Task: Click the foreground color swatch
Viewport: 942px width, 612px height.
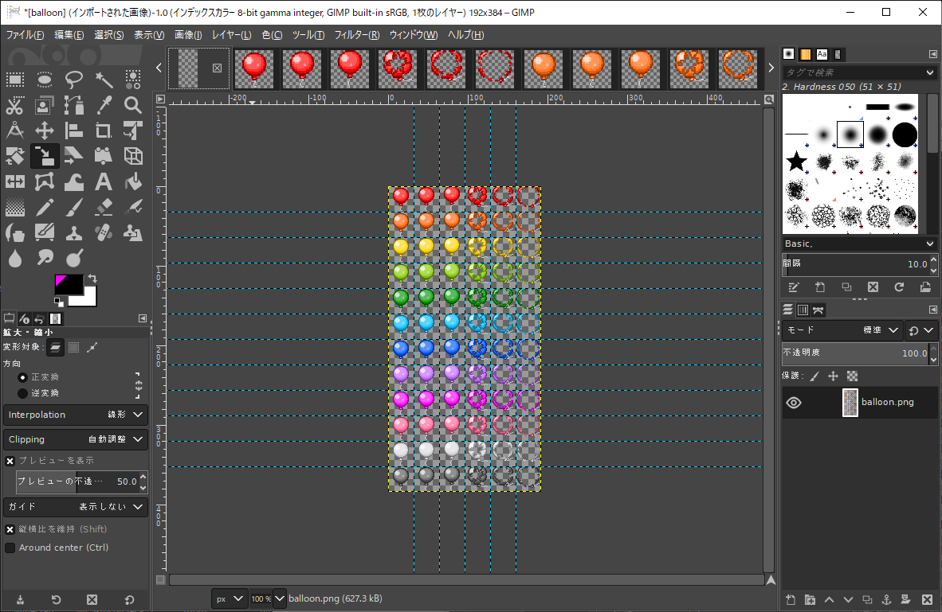Action: coord(68,284)
